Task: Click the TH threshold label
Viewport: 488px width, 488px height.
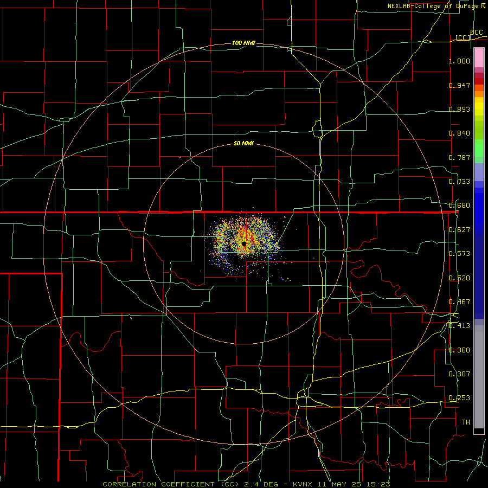Action: click(x=466, y=422)
